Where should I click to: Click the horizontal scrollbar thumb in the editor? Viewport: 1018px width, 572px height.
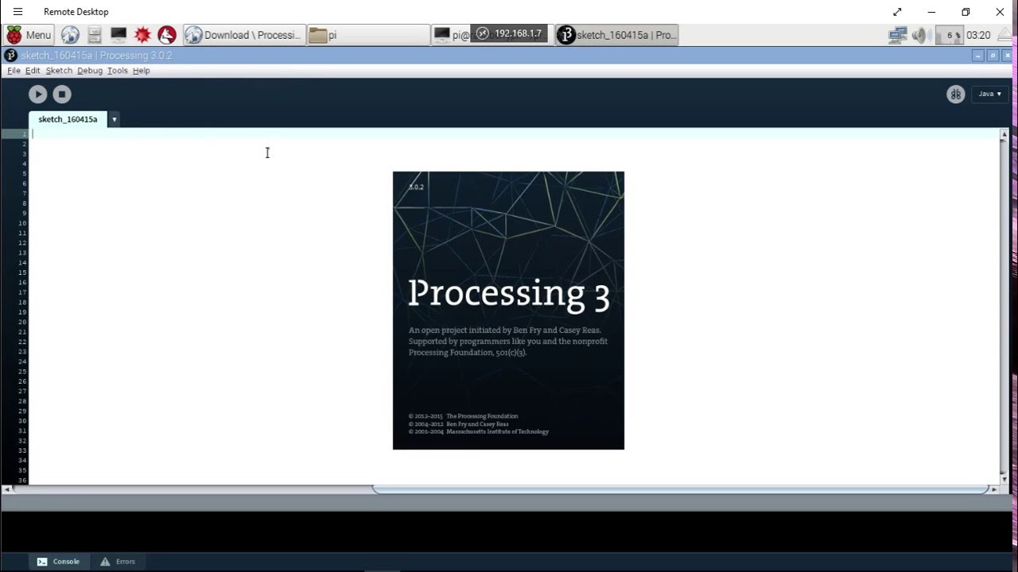pos(682,489)
